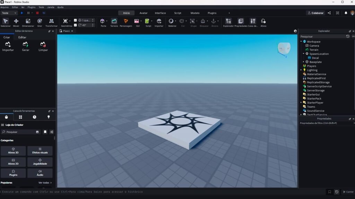Viewport: 355px width, 199px height.
Task: Click the notifications bell icon
Action: click(346, 13)
